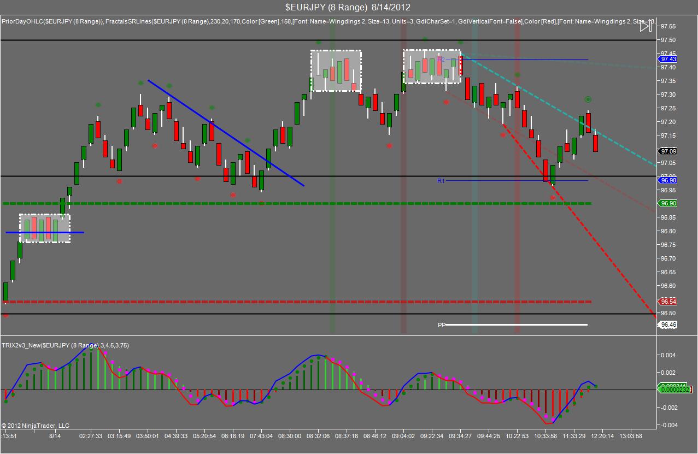Select the white PP pivot line
Image resolution: width=698 pixels, height=454 pixels.
point(517,325)
